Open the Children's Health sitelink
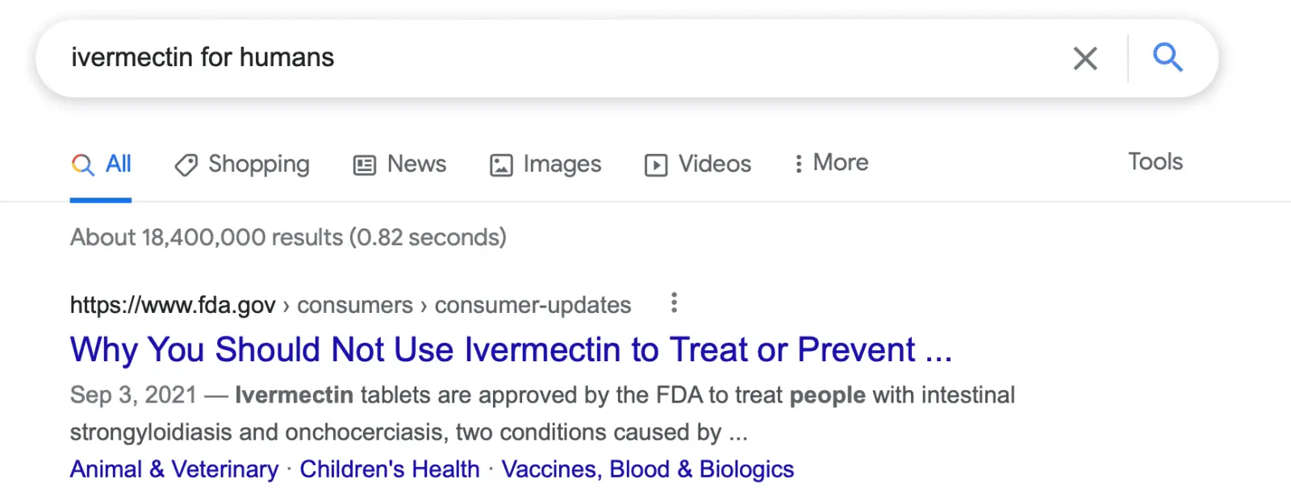The image size is (1291, 504). (390, 469)
